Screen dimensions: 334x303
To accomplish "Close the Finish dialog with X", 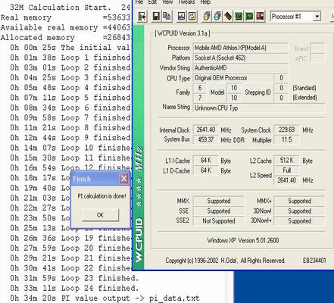I will click(x=123, y=179).
